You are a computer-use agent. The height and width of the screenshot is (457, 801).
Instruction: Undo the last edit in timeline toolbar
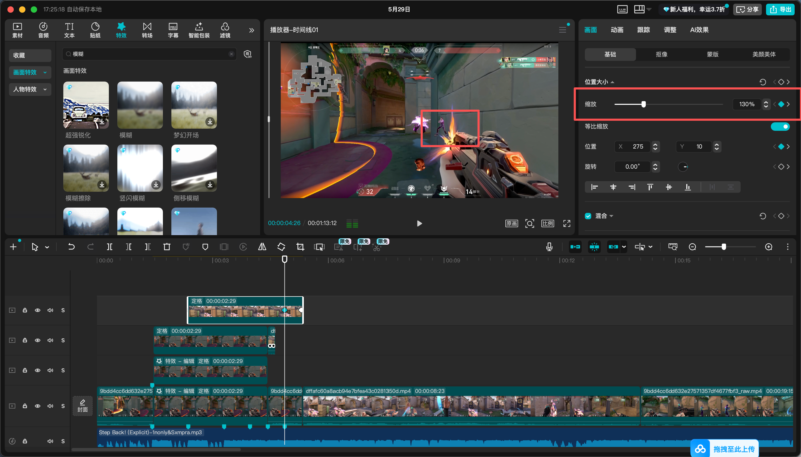pyautogui.click(x=71, y=247)
